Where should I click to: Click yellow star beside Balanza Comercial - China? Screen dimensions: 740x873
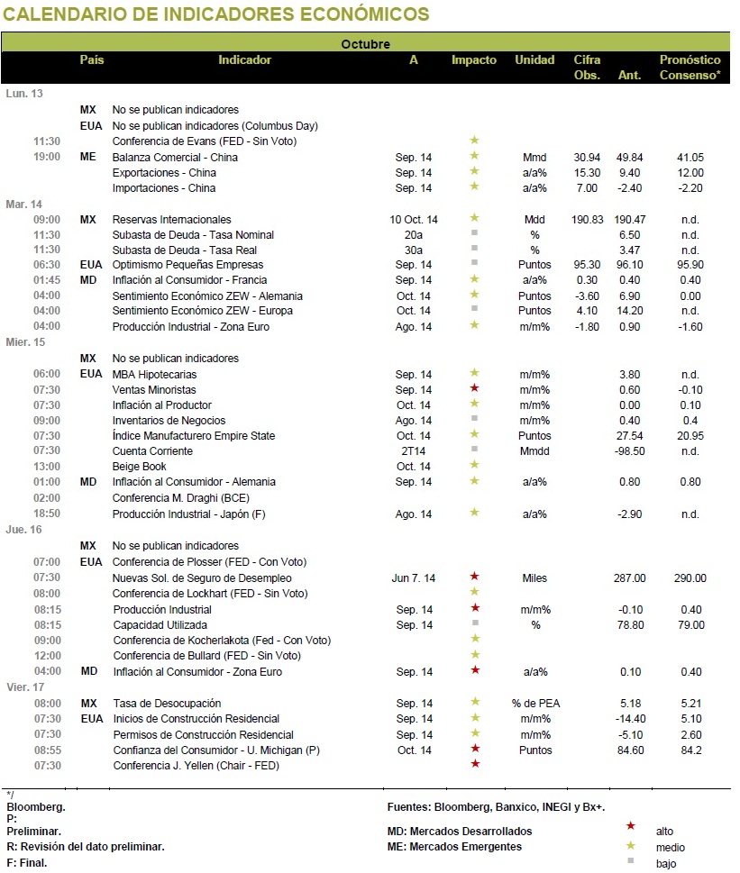pyautogui.click(x=474, y=155)
